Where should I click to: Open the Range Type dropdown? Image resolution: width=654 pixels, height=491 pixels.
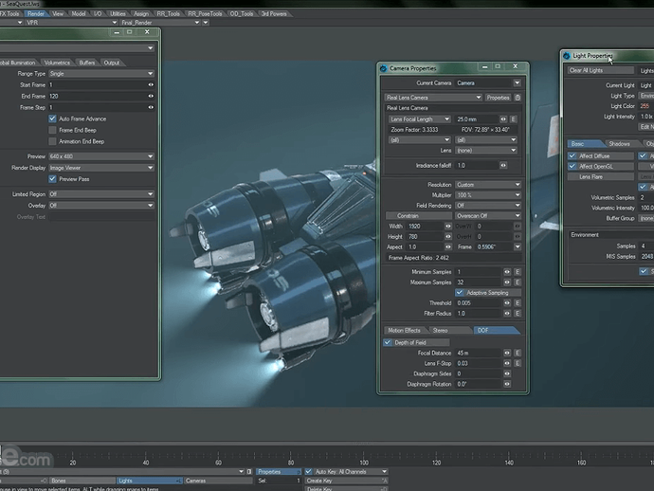(x=100, y=73)
